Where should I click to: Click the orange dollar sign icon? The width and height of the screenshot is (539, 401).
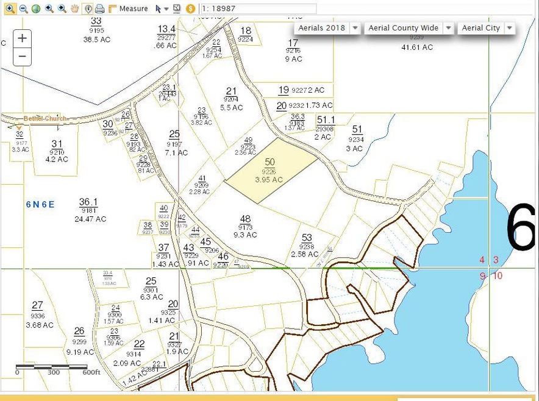190,9
